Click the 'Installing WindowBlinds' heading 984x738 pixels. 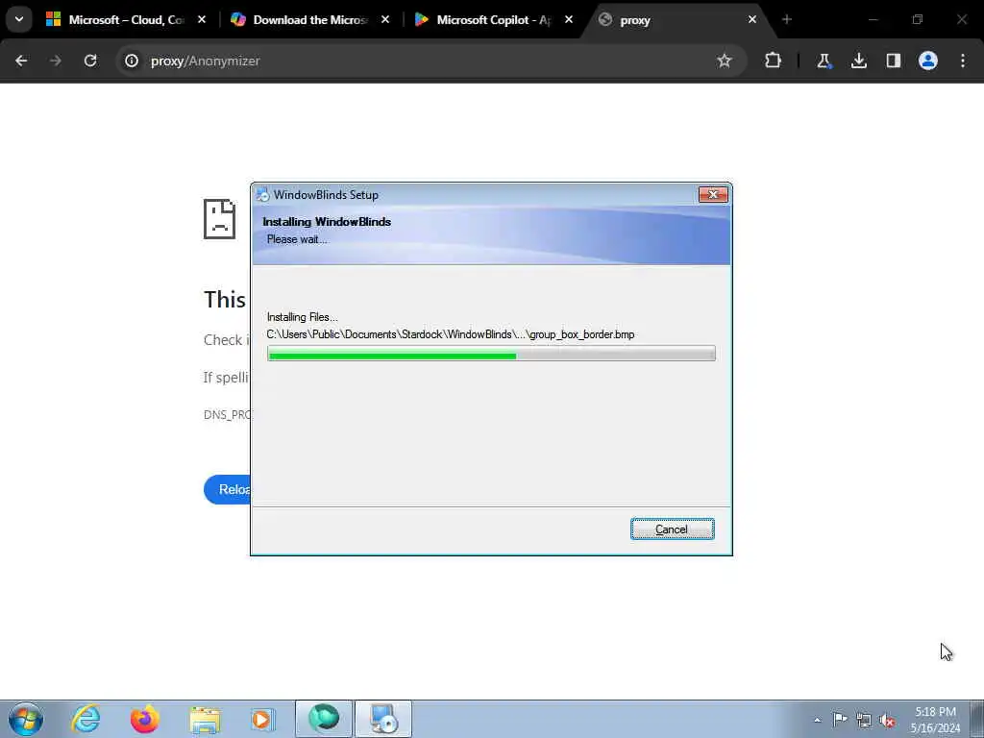coord(327,222)
